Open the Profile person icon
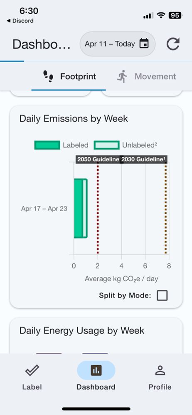Image resolution: width=192 pixels, height=415 pixels. click(160, 370)
